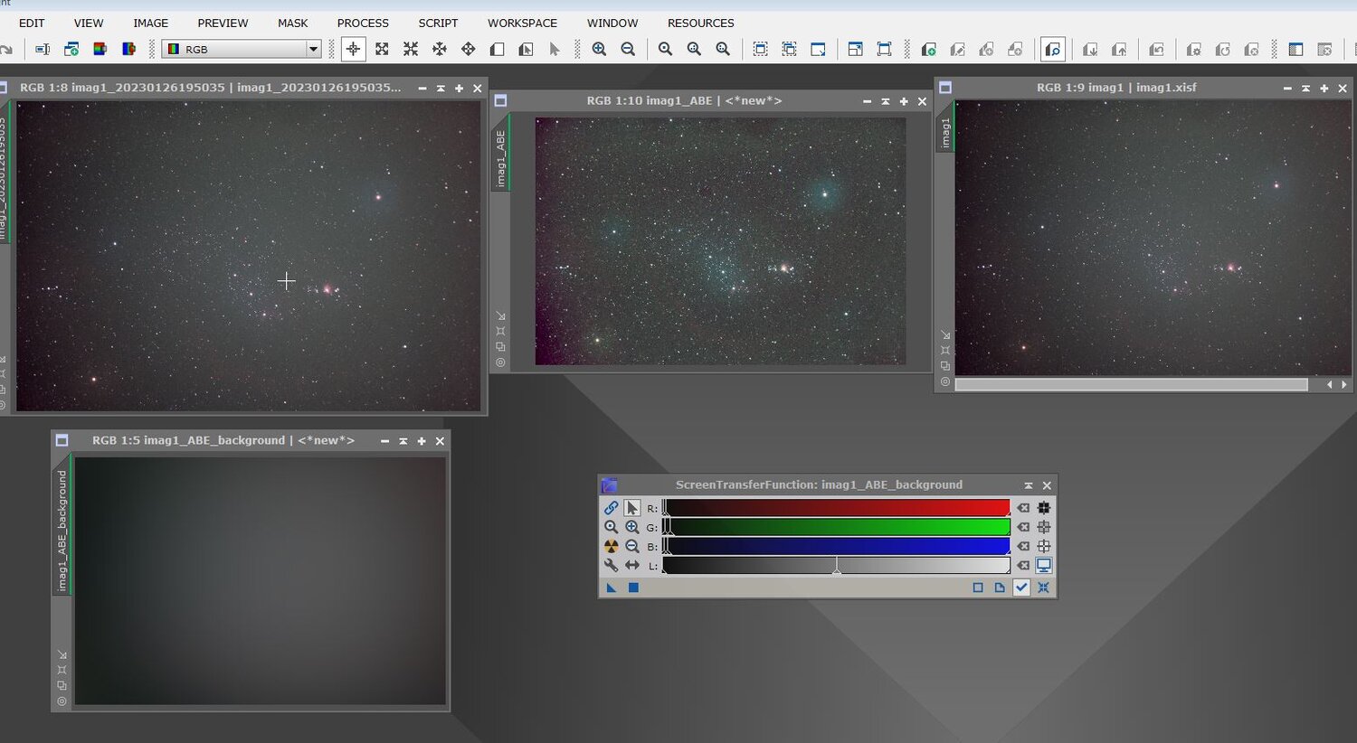Click horizontal scrollbar in imag1.xisf window
This screenshot has height=743, width=1357.
tap(1131, 385)
